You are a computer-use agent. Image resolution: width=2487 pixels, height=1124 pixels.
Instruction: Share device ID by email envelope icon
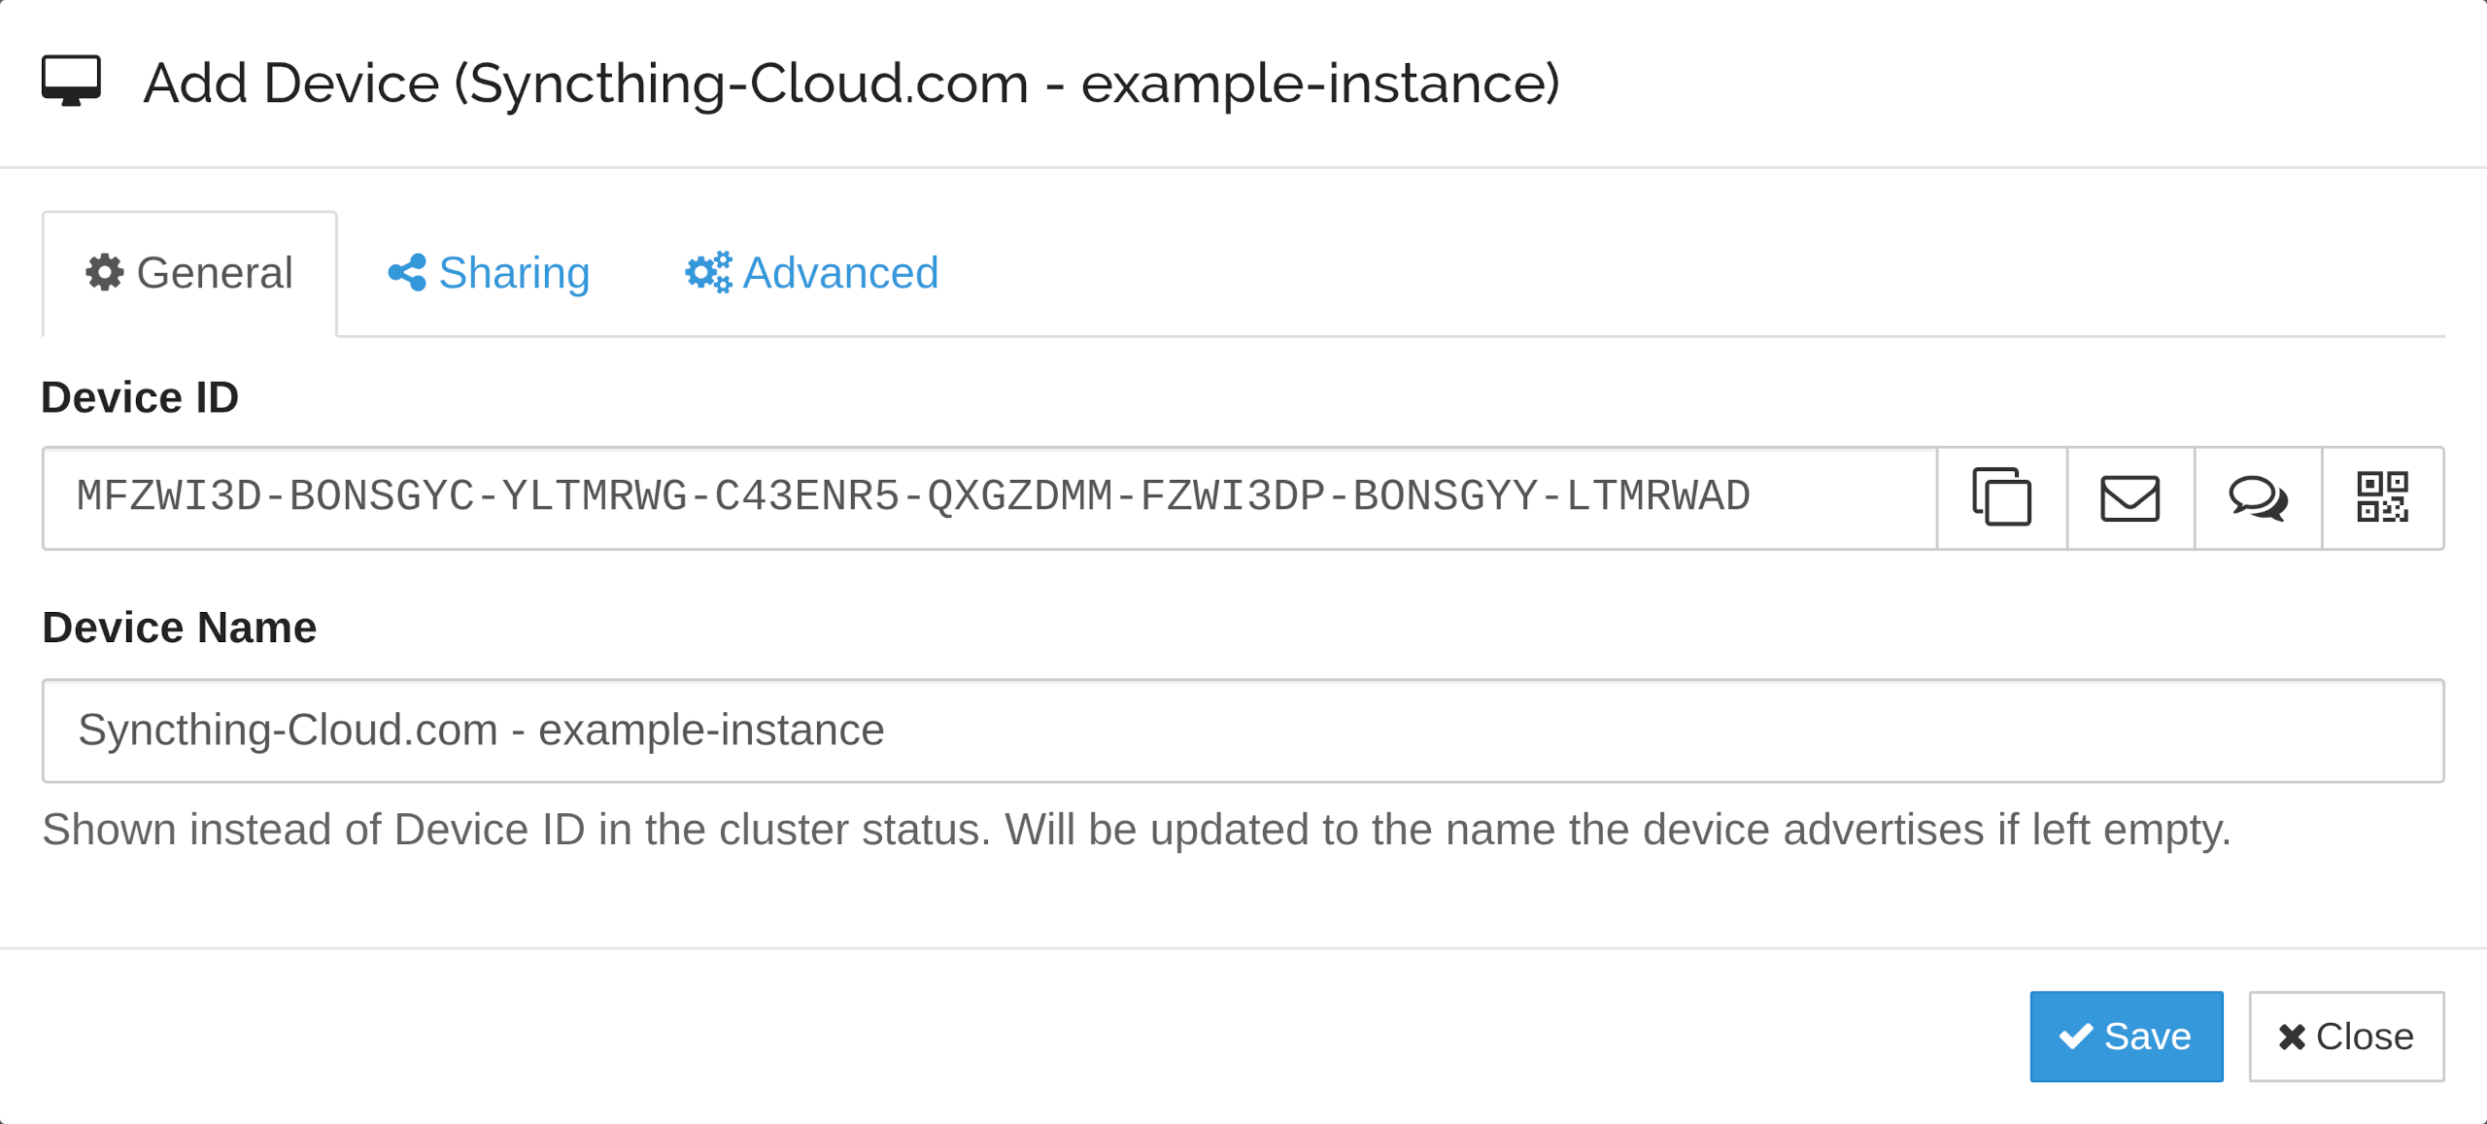point(2129,497)
